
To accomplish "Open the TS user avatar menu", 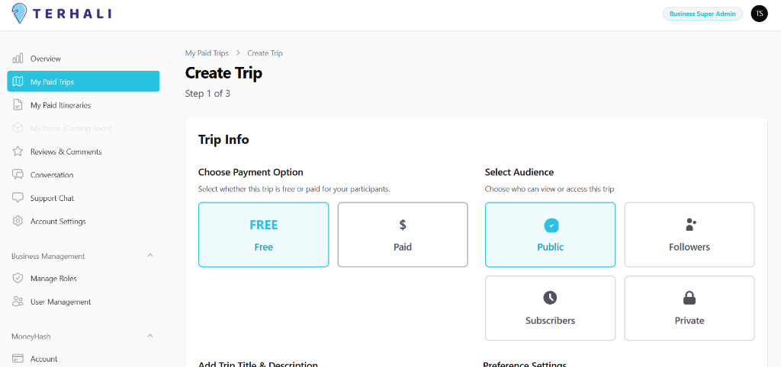I will [x=759, y=14].
